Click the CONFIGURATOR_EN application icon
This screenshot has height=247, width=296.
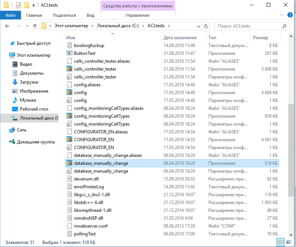pyautogui.click(x=69, y=139)
